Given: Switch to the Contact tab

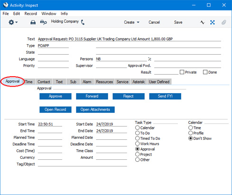Looking at the screenshot, I should (44, 82).
